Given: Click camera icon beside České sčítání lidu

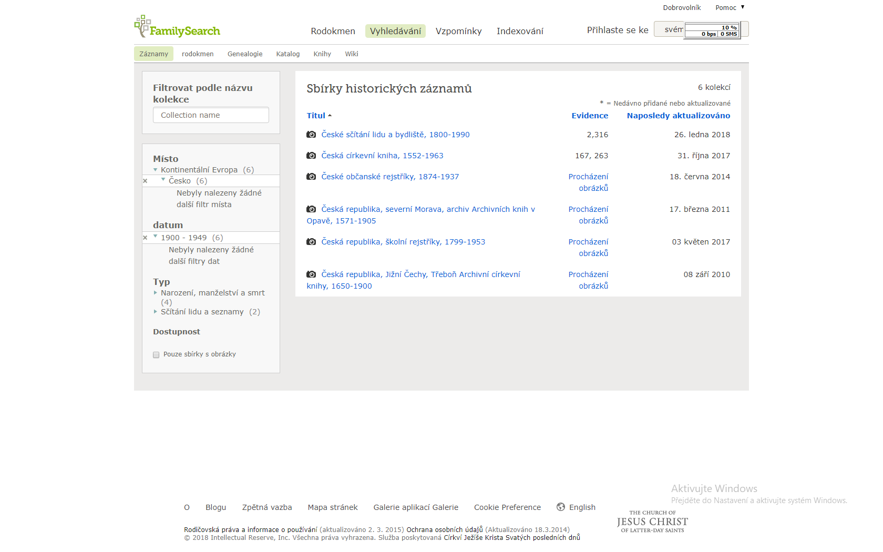Looking at the screenshot, I should (x=311, y=135).
